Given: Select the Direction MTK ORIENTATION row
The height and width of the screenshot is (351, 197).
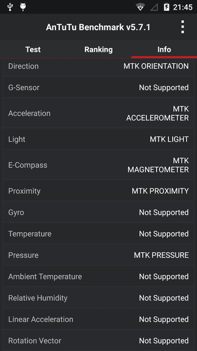Looking at the screenshot, I should [99, 67].
